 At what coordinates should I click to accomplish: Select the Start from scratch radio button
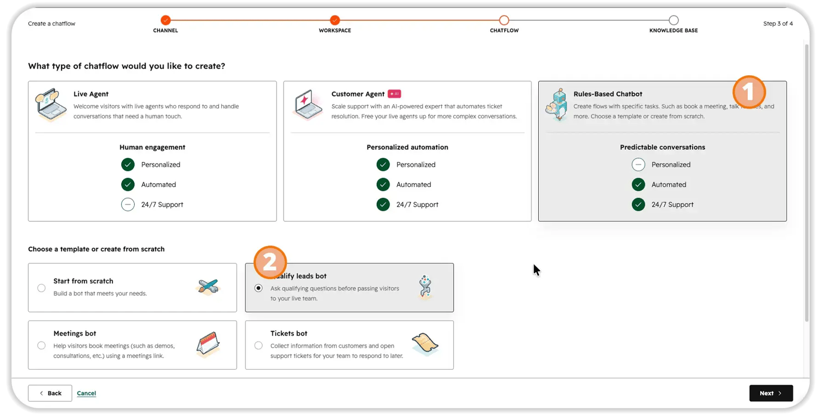[41, 288]
